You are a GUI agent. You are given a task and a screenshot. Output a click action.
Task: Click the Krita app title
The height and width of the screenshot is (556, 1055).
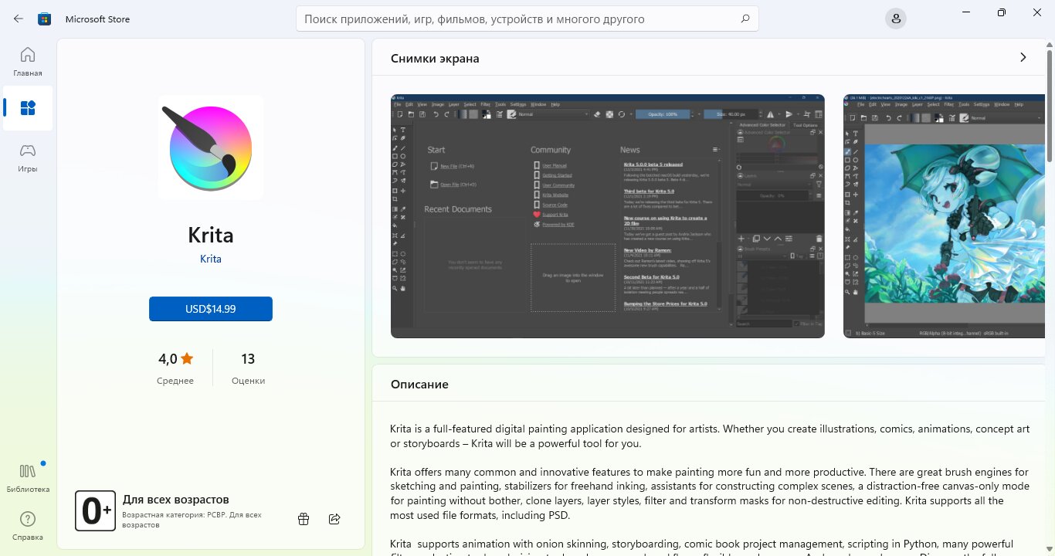211,234
